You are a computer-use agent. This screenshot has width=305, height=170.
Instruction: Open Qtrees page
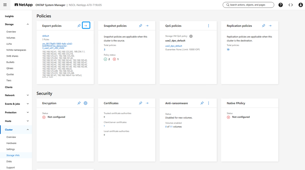[10, 68]
